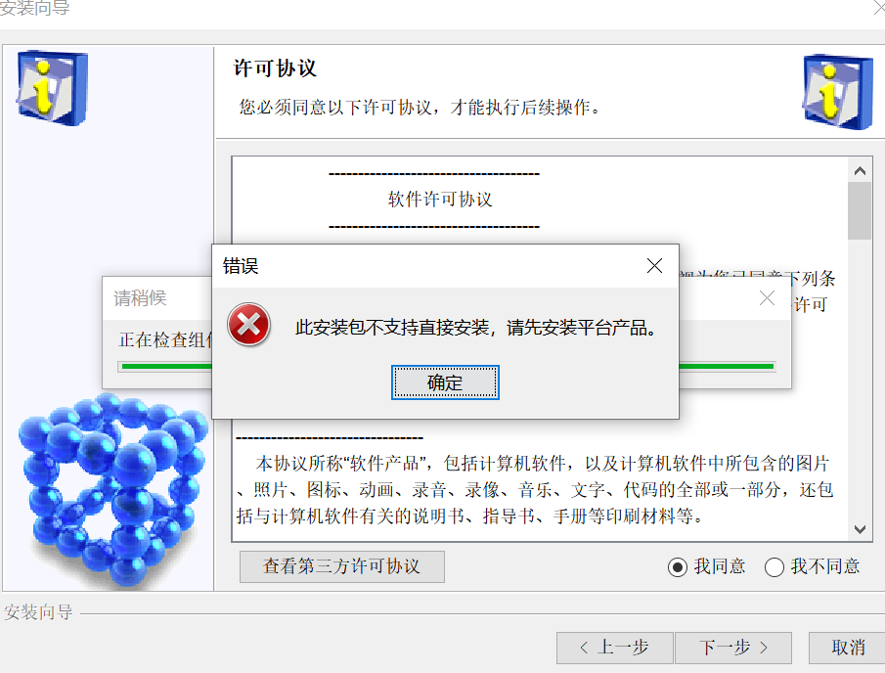Click the info icon at top left
The height and width of the screenshot is (673, 885).
click(52, 88)
